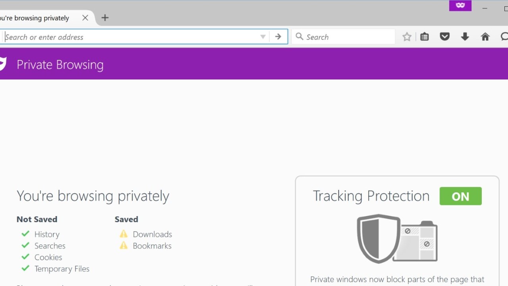Go to Home page icon

(485, 37)
